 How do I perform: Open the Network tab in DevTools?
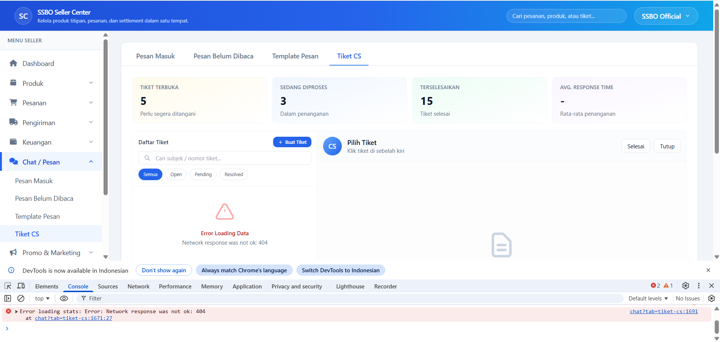[138, 286]
